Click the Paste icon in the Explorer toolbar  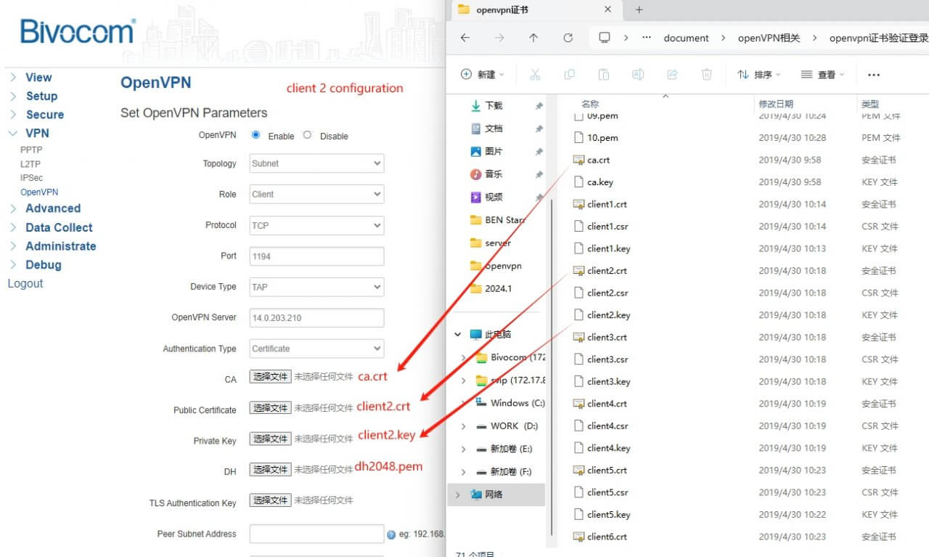coord(604,74)
